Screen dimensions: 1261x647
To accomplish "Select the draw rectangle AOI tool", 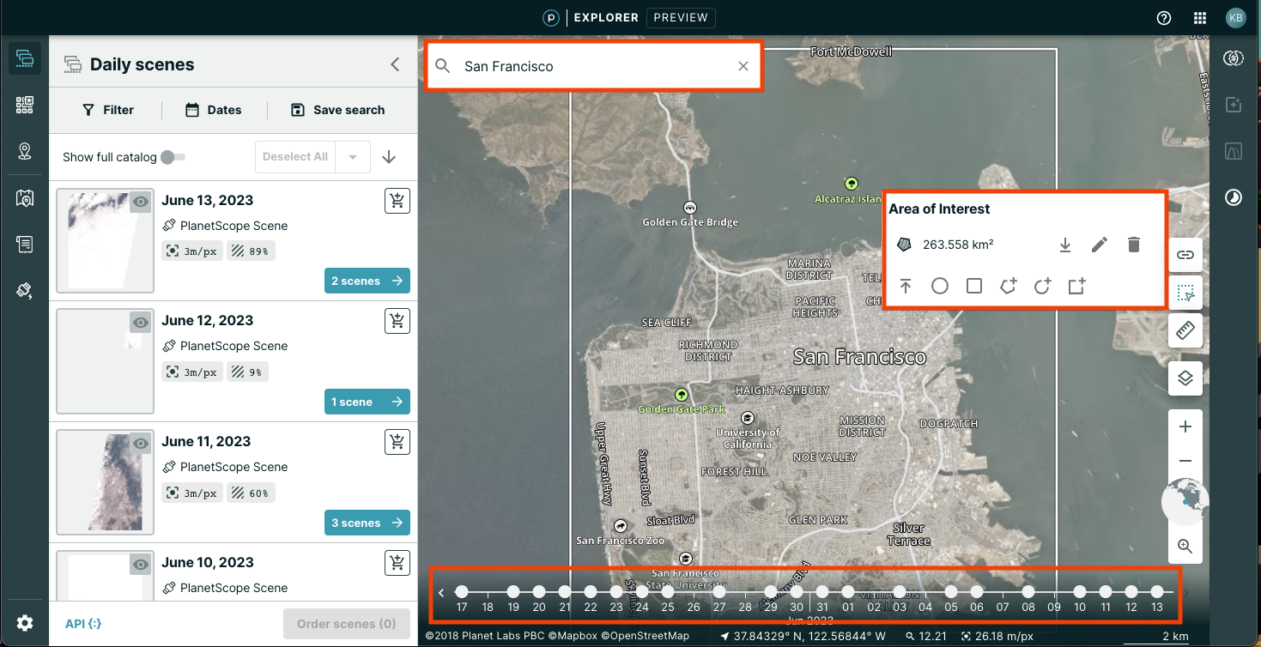I will 974,286.
